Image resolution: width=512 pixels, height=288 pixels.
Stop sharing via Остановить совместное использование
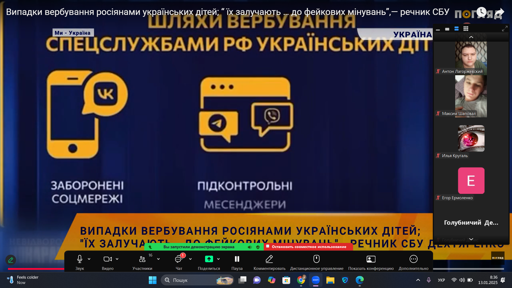(309, 247)
